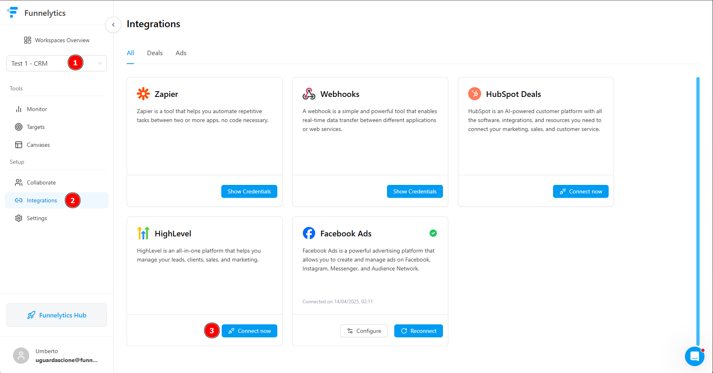Click the Settings gear icon
The image size is (713, 373).
(19, 218)
